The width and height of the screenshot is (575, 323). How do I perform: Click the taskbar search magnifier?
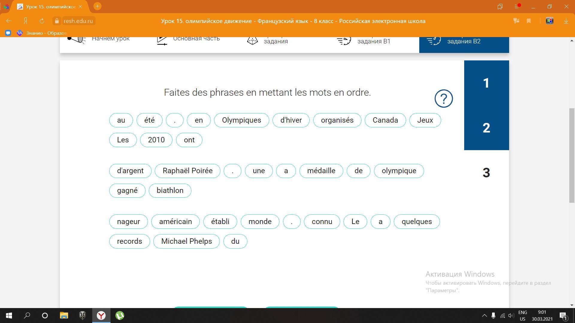click(27, 316)
